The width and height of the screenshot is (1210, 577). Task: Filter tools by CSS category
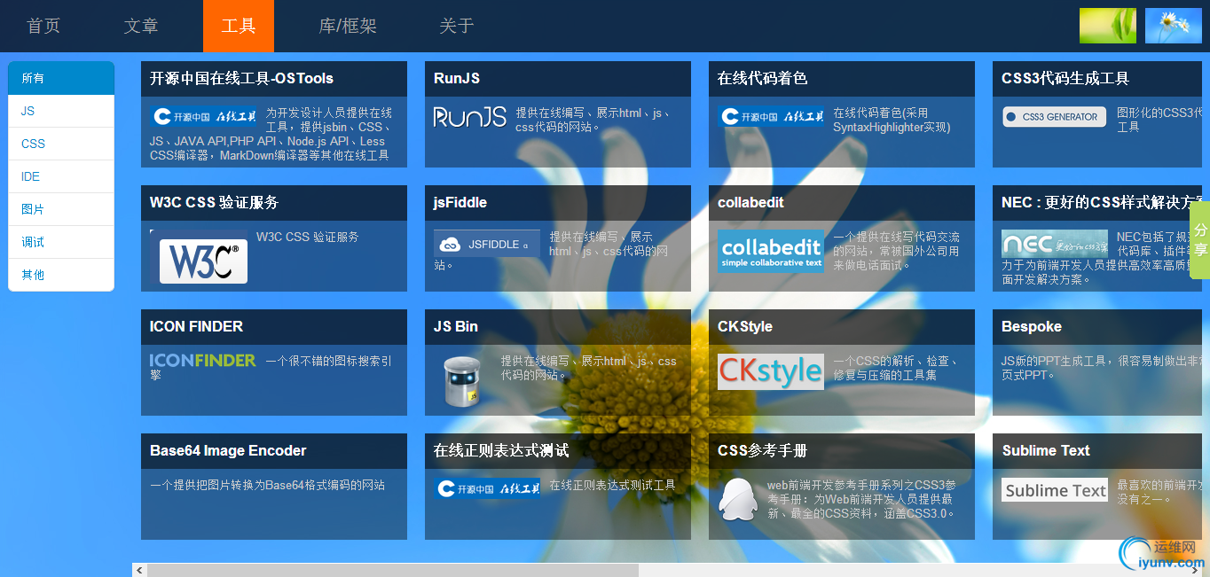[61, 144]
